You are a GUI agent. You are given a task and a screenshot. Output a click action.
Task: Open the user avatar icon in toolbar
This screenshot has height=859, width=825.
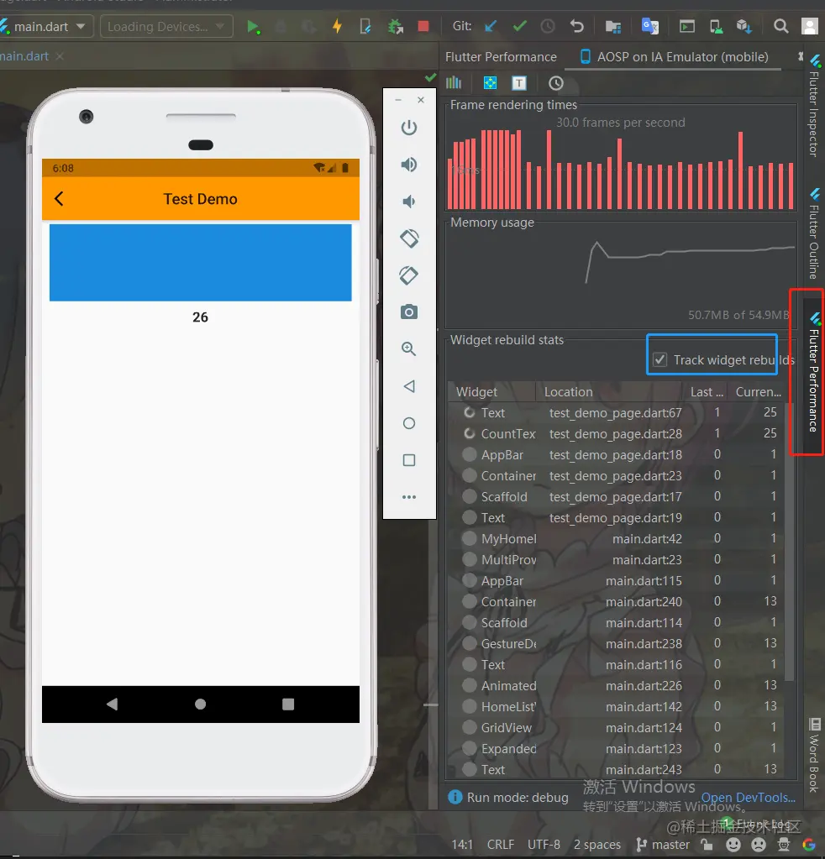tap(810, 26)
